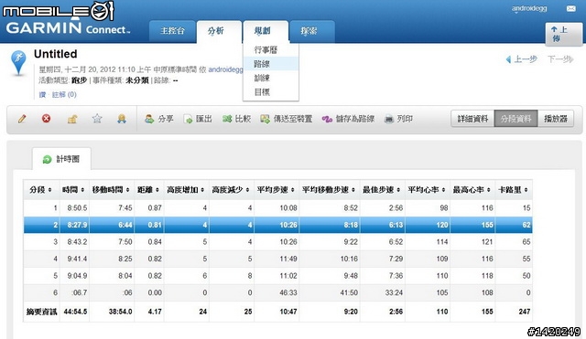This screenshot has width=586, height=339.
Task: Select 路線 from the plan menu
Action: click(271, 64)
